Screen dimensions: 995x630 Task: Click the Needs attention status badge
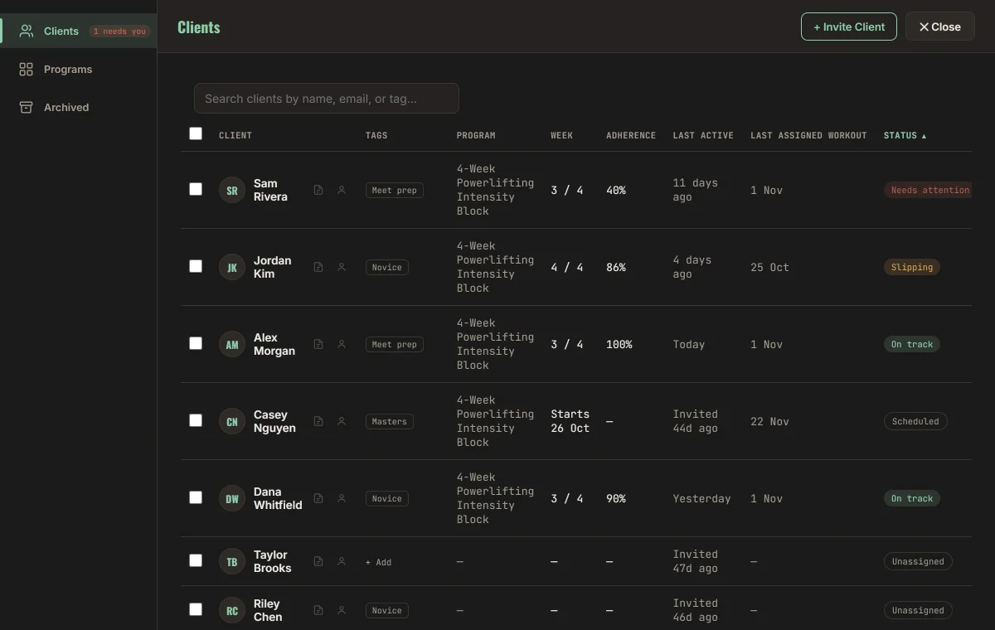(927, 190)
